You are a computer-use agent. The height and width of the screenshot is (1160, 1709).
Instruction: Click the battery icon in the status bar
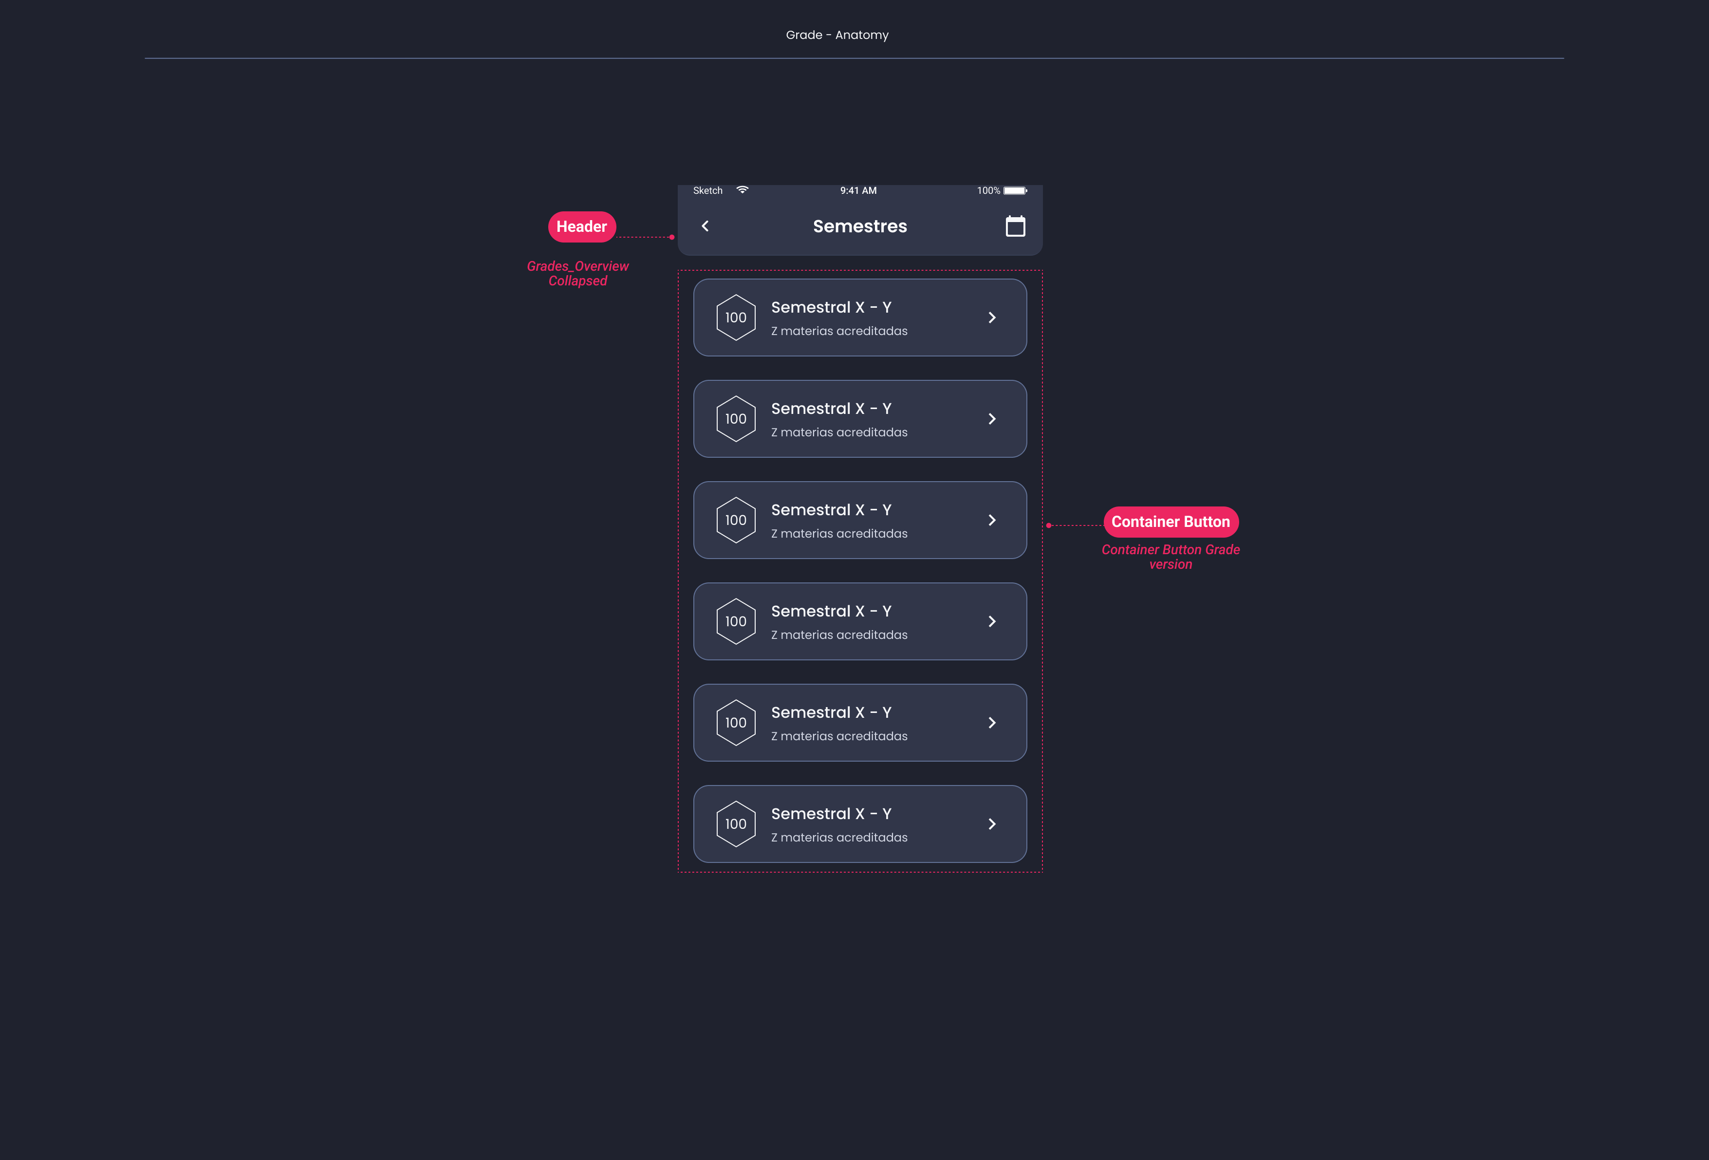(x=1016, y=190)
